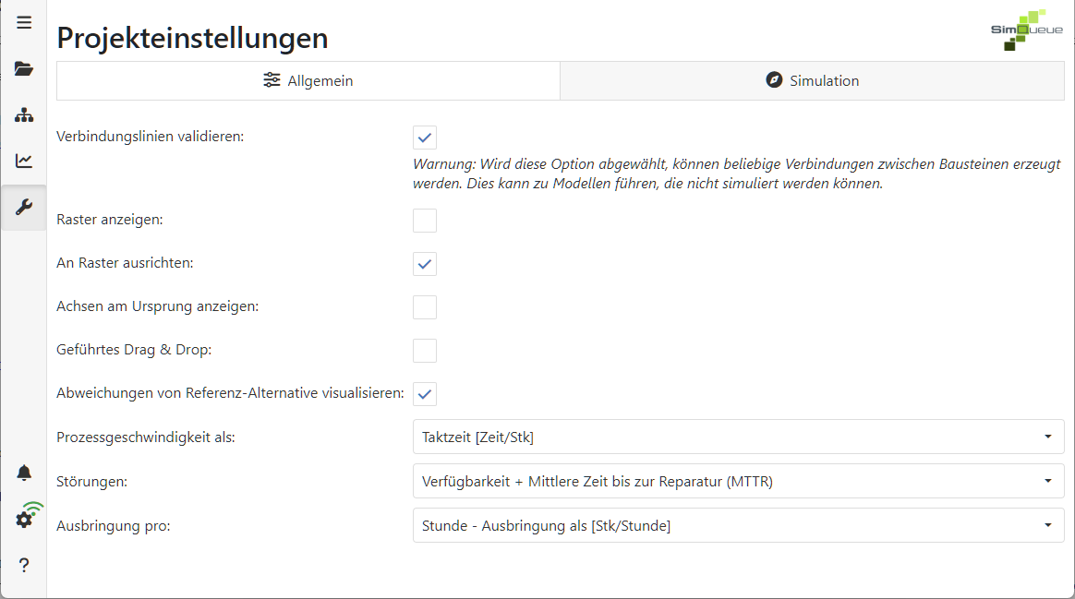1075x599 pixels.
Task: Select the wrench settings icon
Action: pyautogui.click(x=24, y=207)
